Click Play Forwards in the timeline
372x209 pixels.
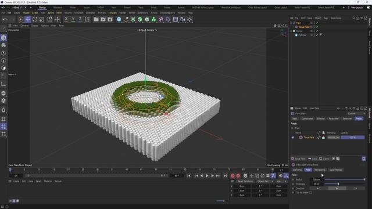coord(207,176)
